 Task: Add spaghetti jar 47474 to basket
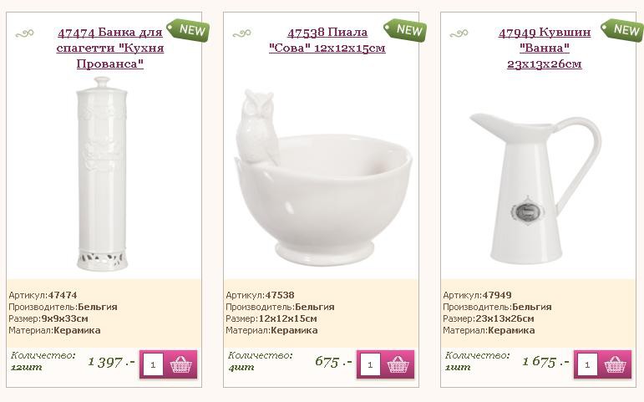pos(180,364)
